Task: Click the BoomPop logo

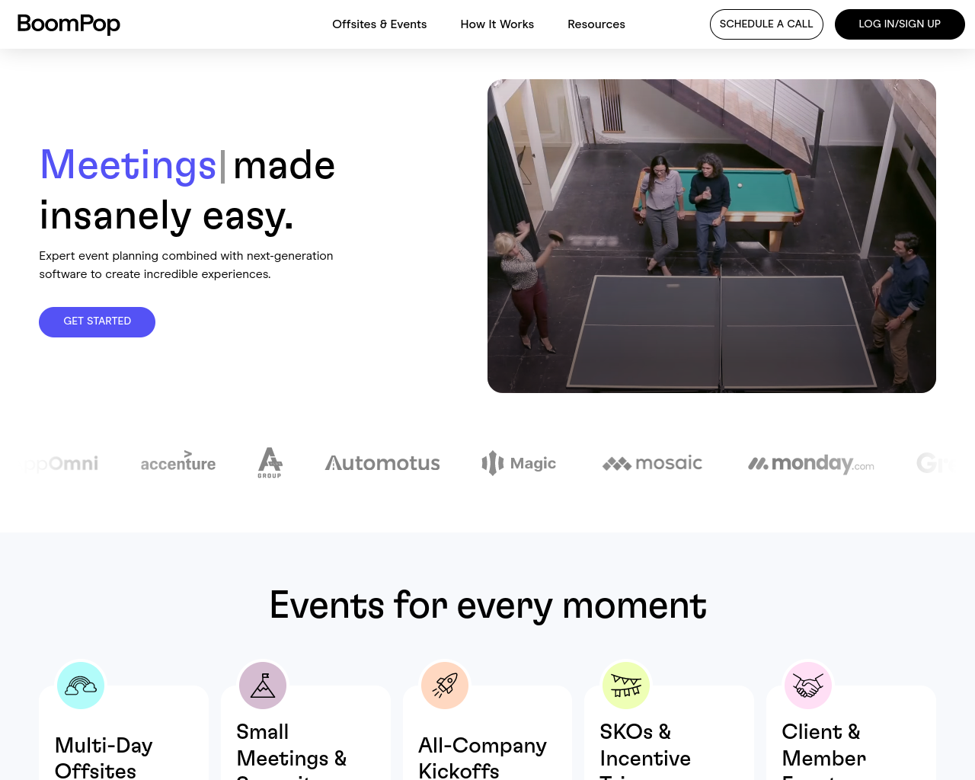Action: [x=69, y=24]
